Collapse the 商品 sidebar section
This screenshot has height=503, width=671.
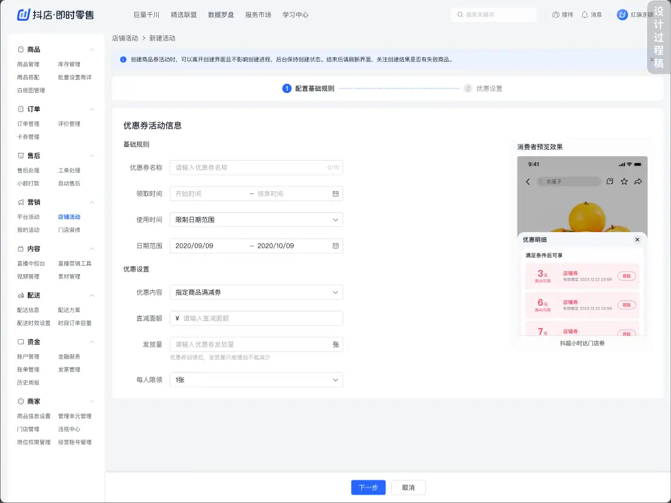tap(92, 50)
